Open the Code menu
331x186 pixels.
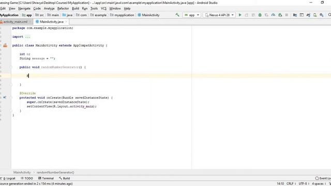(37, 8)
